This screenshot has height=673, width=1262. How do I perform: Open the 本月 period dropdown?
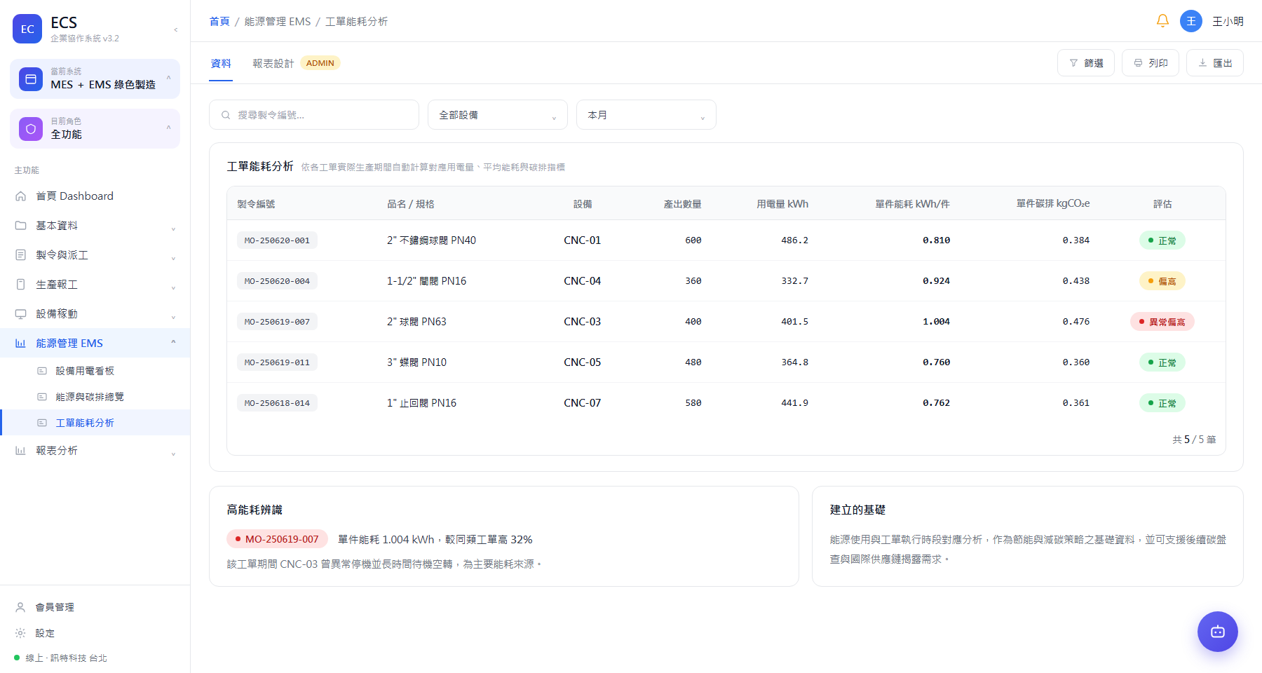coord(646,115)
